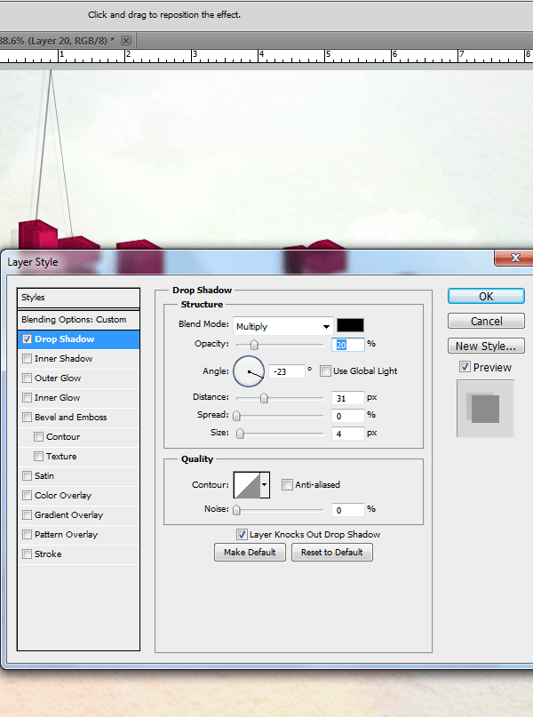Close the Layer 20 document tab

point(126,41)
